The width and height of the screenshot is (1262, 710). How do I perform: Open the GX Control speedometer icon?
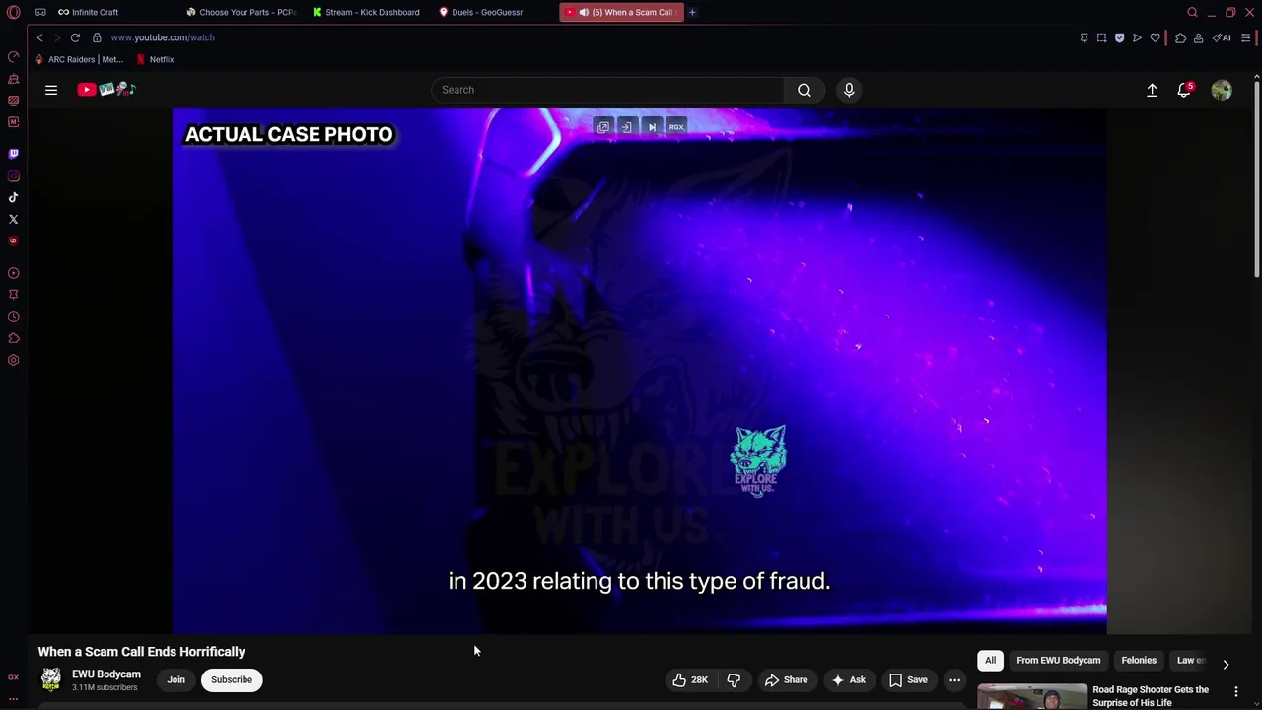13,57
